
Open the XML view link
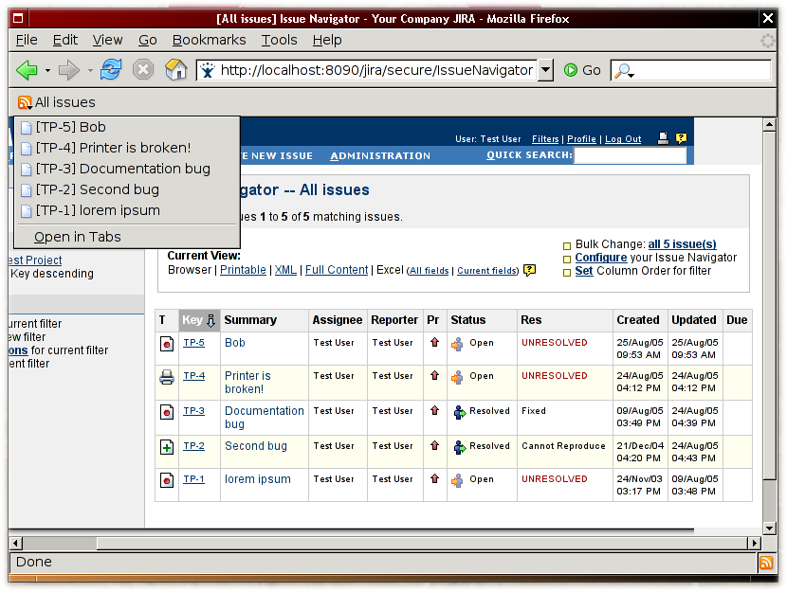click(285, 270)
